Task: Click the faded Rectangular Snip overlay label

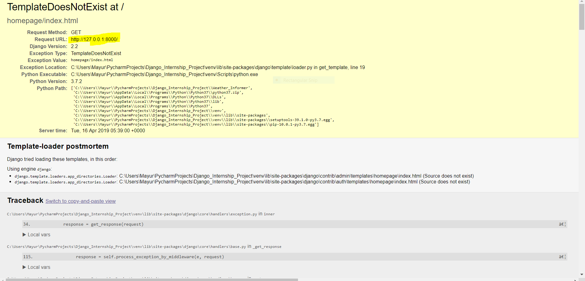Action: [304, 80]
